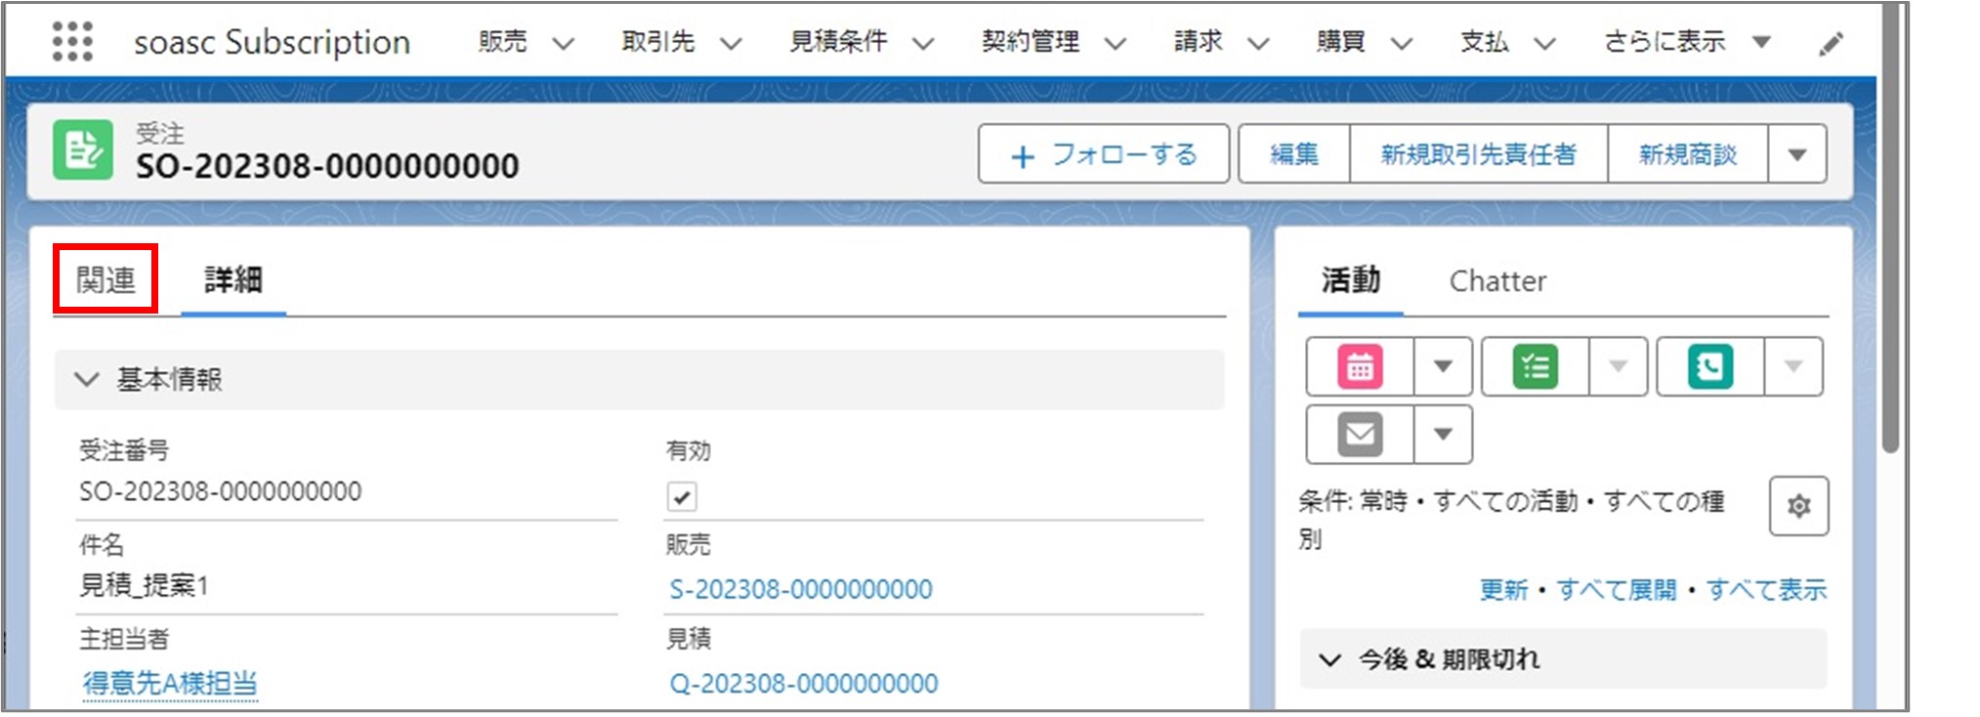
Task: Open the 支払 menu chevron
Action: pos(1544,43)
